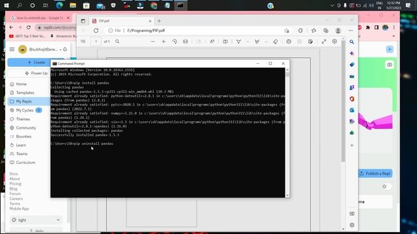Click the Edge address bar with PIP.pdf path
417x234 pixels.
[197, 31]
